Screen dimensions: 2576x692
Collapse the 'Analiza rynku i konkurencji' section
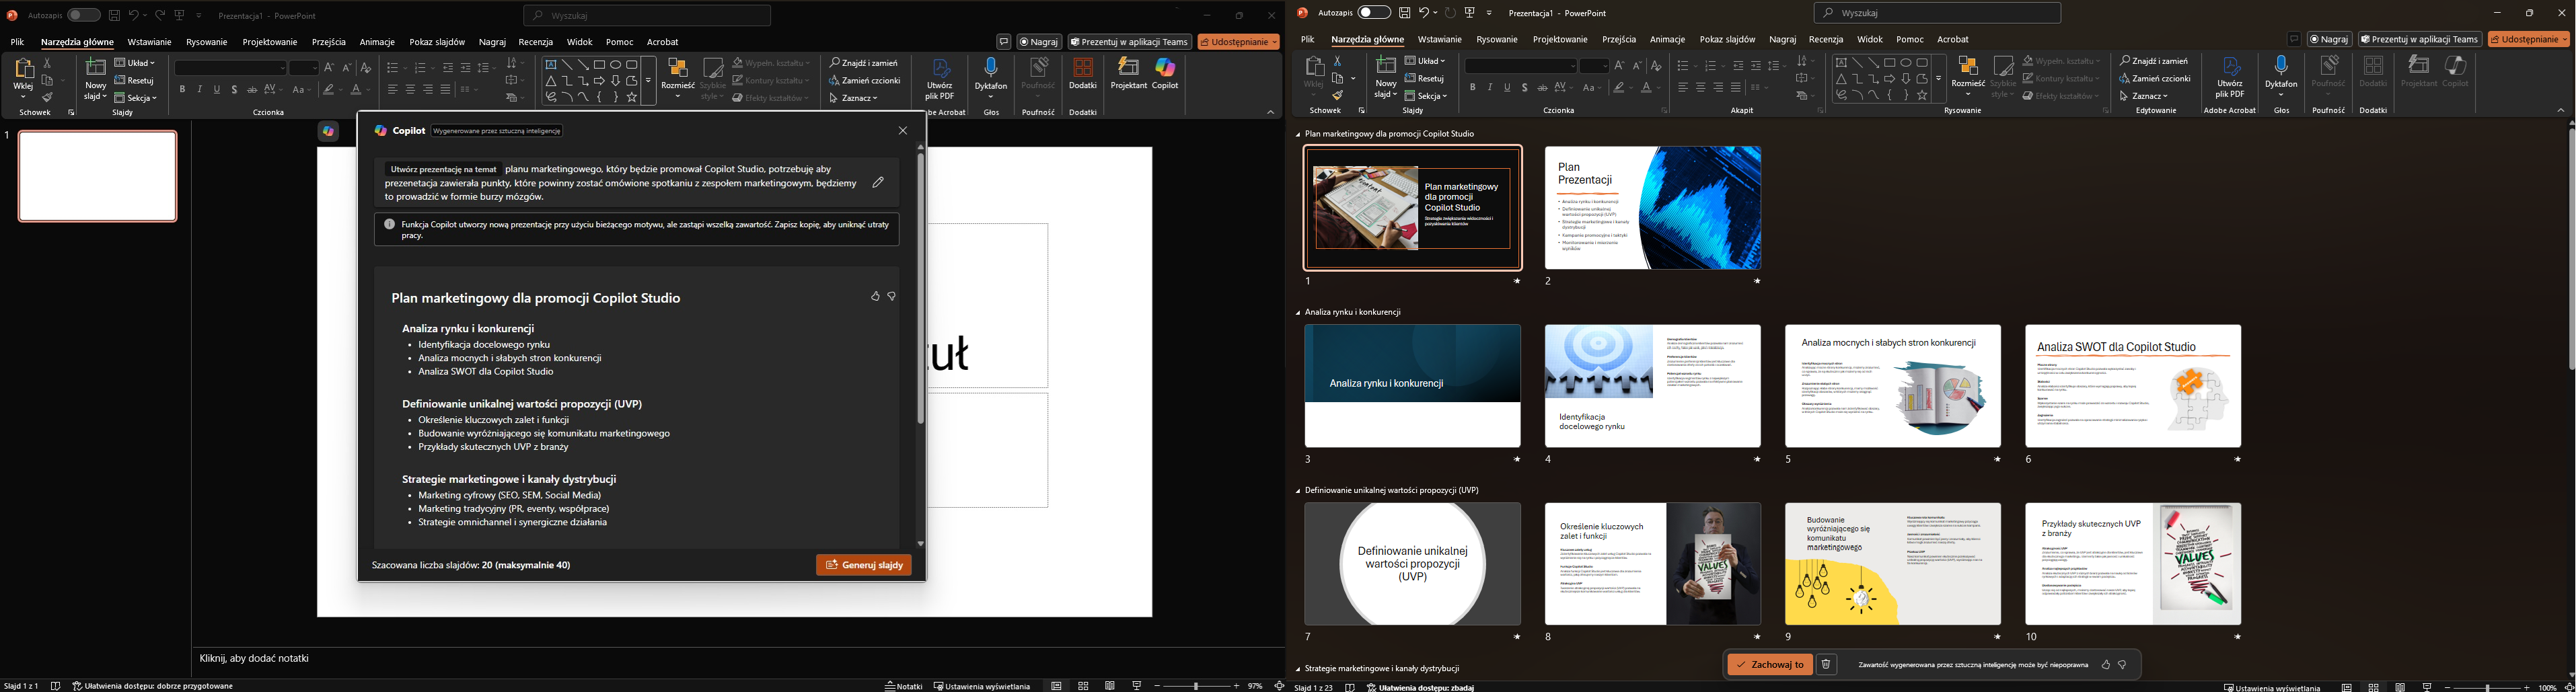coord(1298,312)
